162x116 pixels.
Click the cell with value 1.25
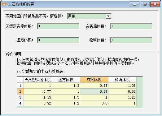122,97
